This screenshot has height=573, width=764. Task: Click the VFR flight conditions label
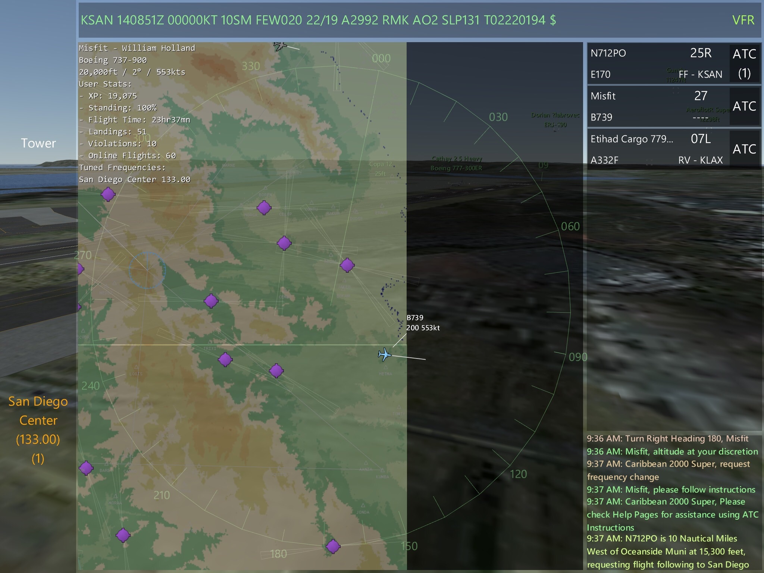point(743,20)
